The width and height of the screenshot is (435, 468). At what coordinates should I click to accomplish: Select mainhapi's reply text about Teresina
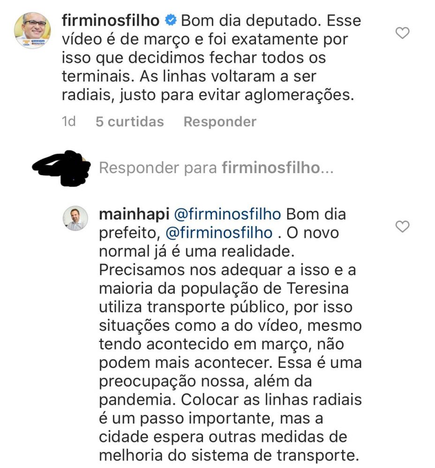230,335
